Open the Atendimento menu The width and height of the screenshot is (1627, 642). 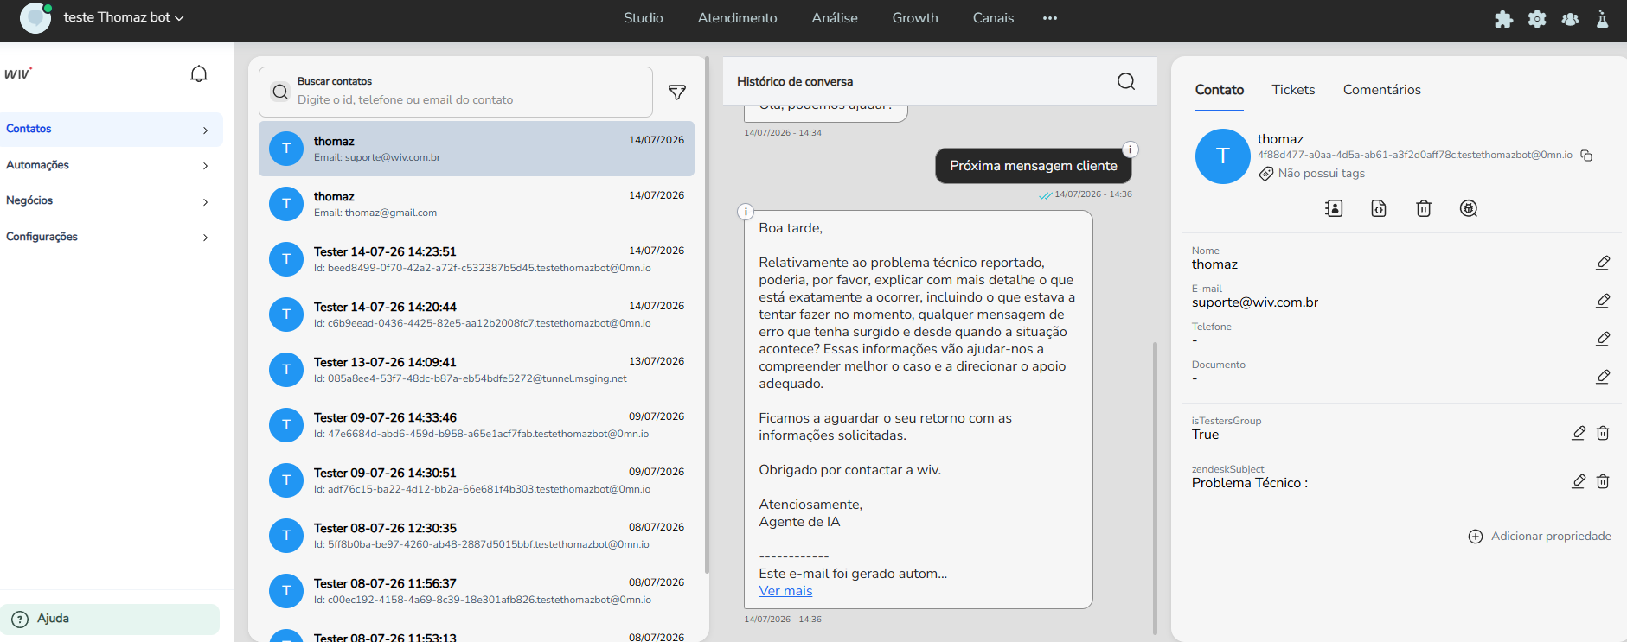point(738,18)
